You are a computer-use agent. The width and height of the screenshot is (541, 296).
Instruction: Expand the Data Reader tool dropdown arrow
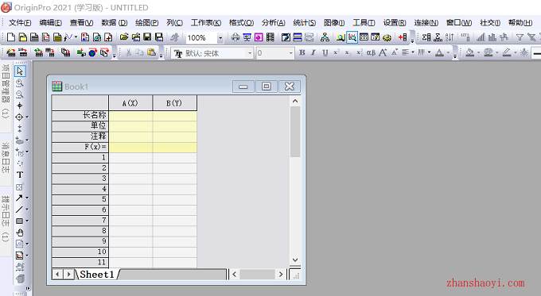click(27, 117)
